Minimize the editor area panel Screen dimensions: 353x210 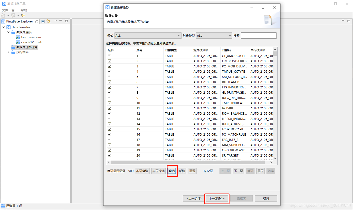pos(343,21)
